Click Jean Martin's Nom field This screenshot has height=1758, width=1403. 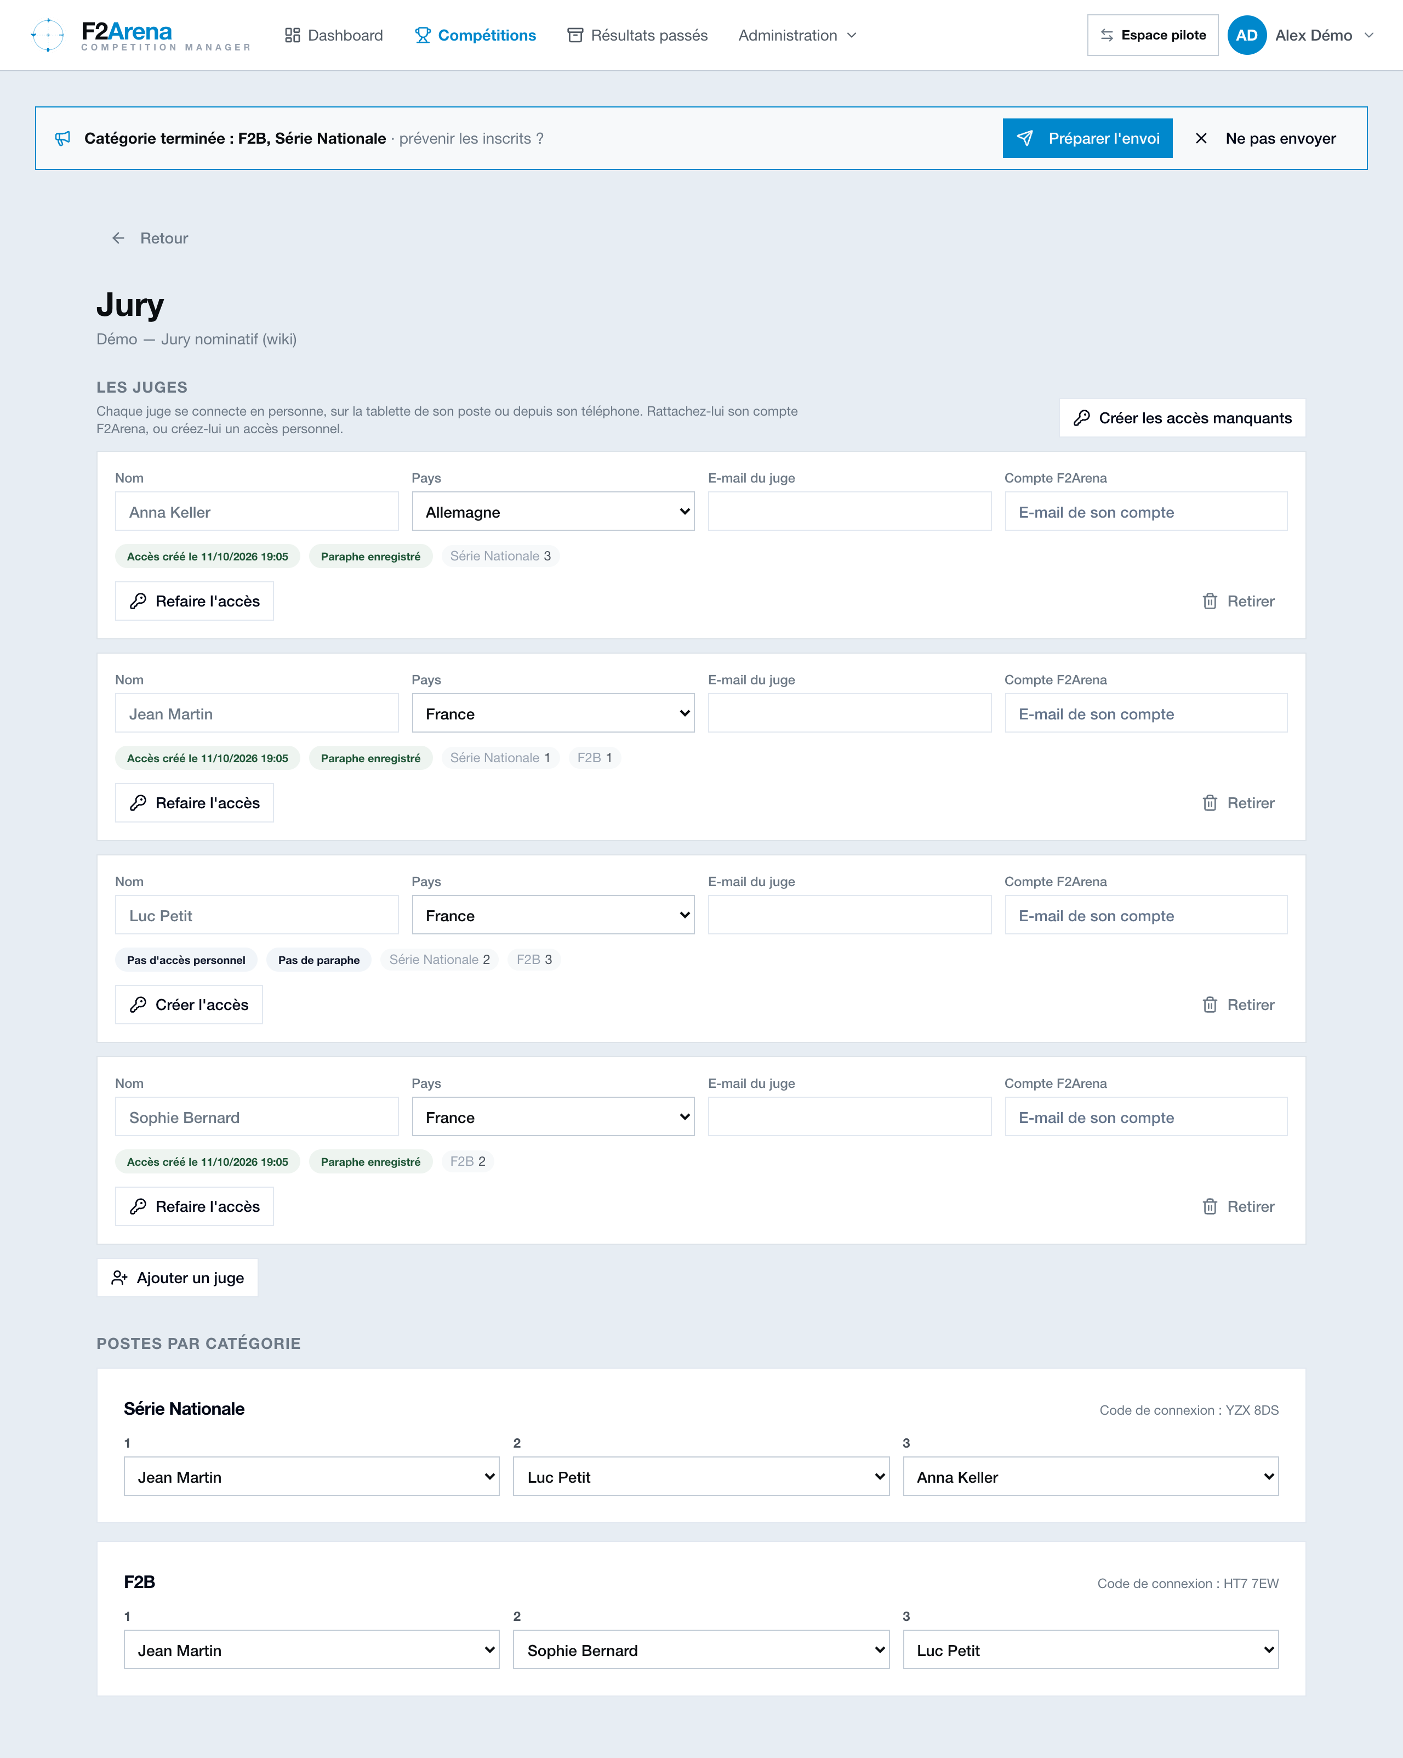[256, 713]
